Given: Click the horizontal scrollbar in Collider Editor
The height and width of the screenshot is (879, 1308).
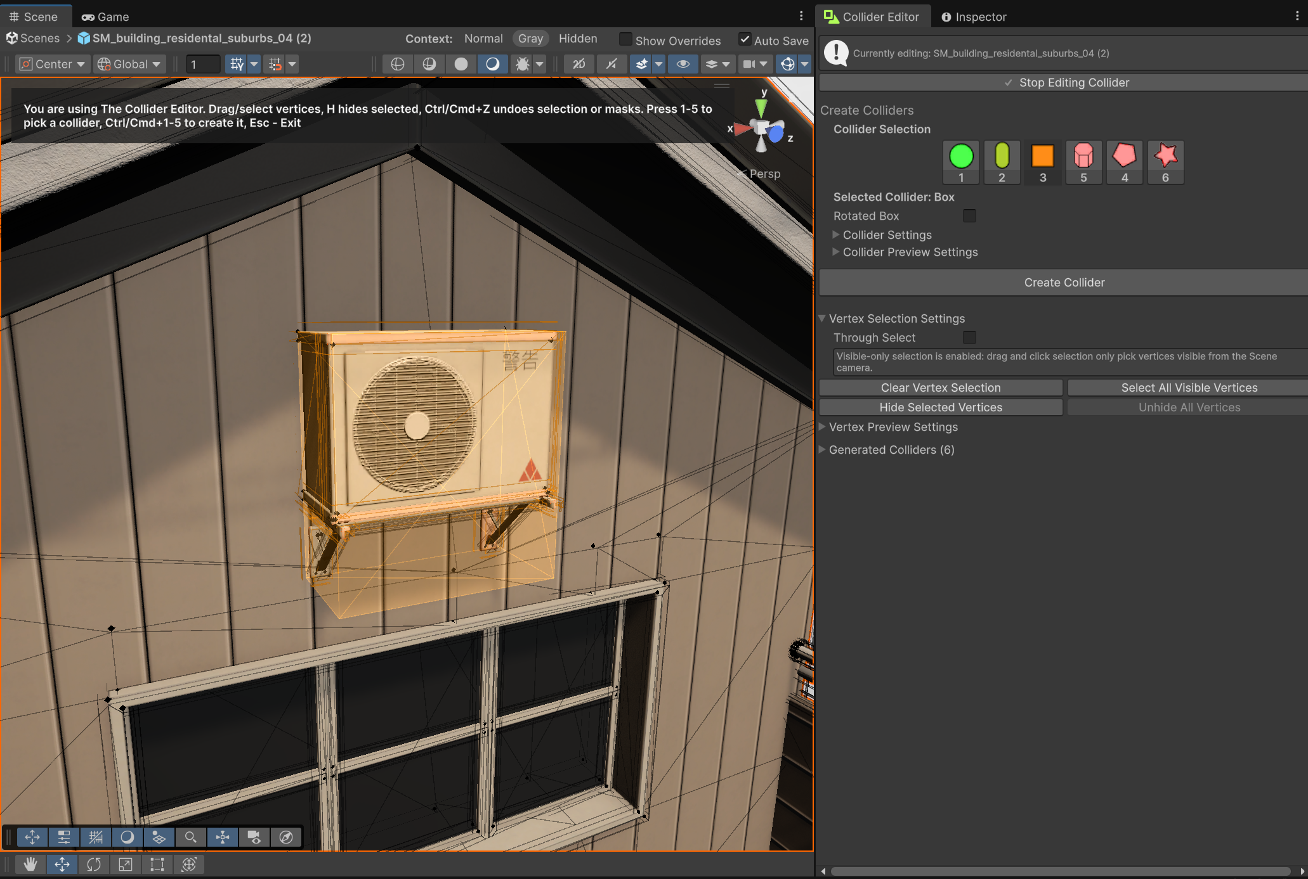Looking at the screenshot, I should 1060,871.
